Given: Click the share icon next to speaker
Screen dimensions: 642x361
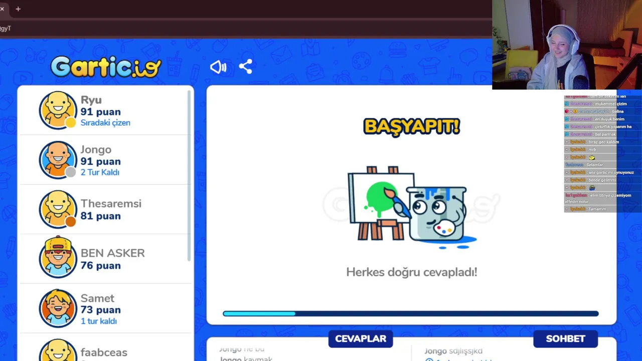Looking at the screenshot, I should tap(245, 67).
